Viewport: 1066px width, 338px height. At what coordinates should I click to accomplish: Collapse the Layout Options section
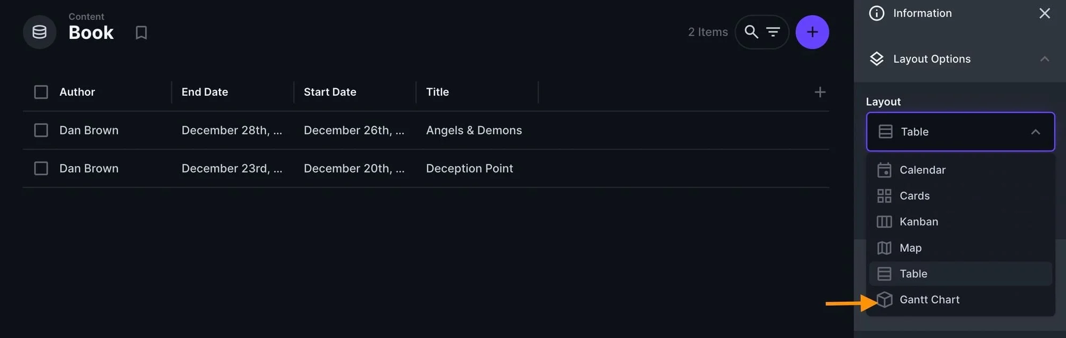pyautogui.click(x=1044, y=59)
